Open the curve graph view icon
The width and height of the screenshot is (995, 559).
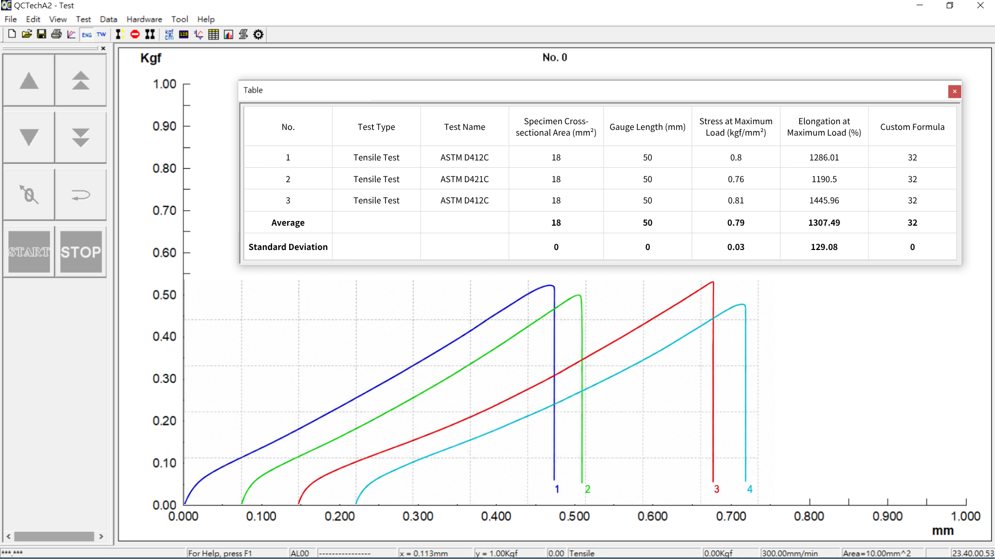[x=72, y=34]
